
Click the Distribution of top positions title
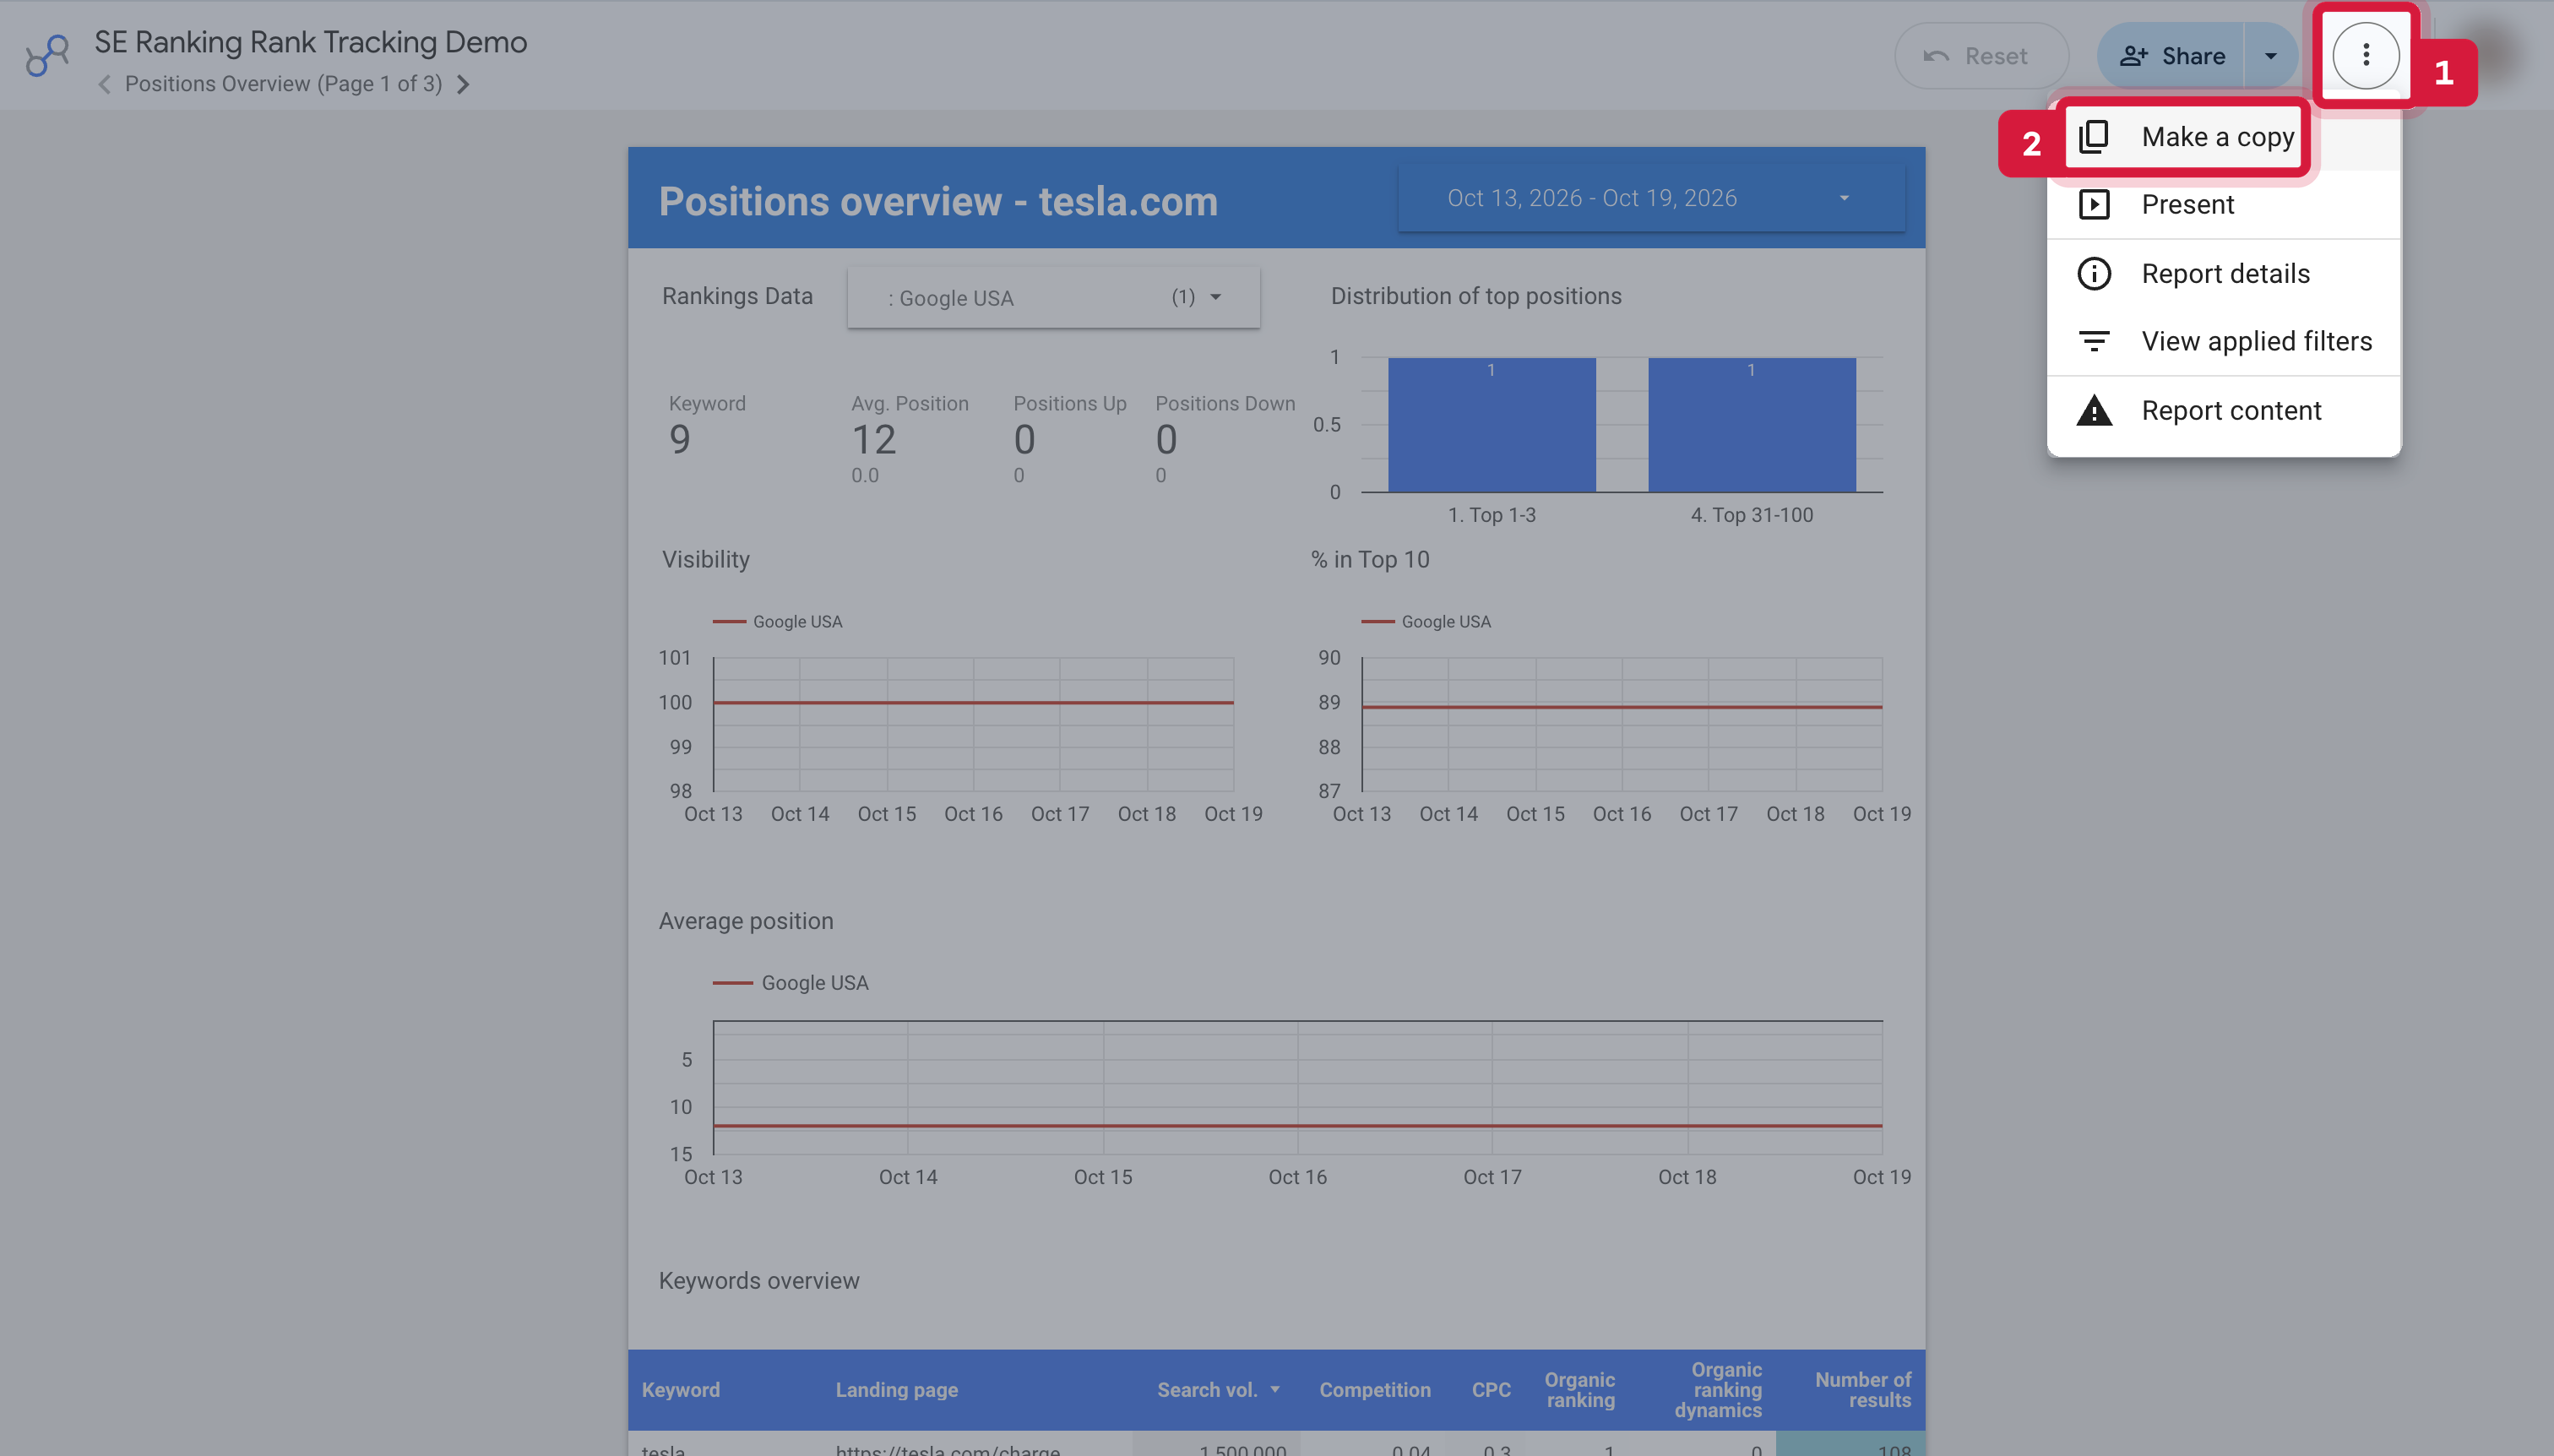point(1475,296)
